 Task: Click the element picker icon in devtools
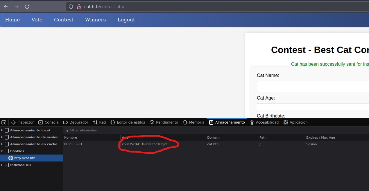4,122
